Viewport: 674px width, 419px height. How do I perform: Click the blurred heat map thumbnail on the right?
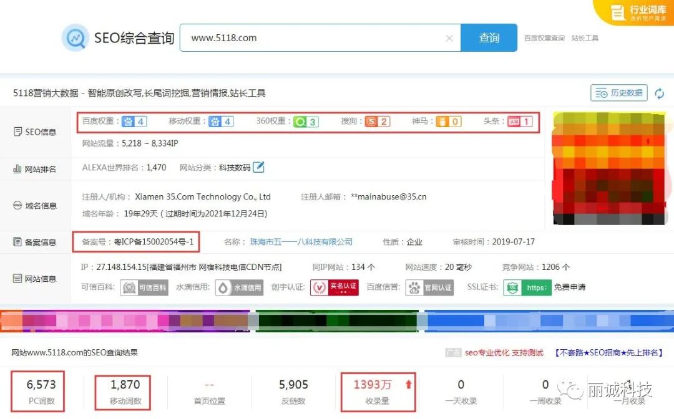click(x=608, y=168)
